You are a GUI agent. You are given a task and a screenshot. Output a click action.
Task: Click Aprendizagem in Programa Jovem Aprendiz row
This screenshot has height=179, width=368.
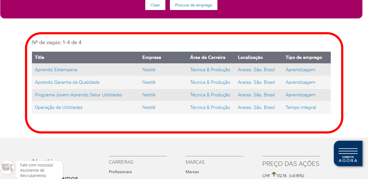coord(300,95)
